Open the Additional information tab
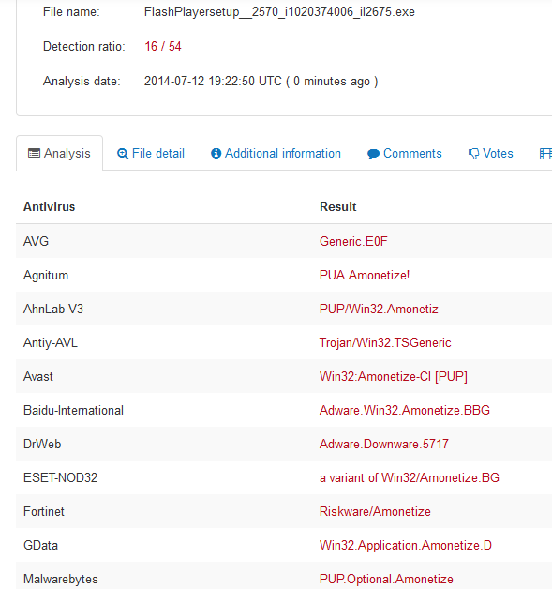This screenshot has height=589, width=552. [276, 153]
